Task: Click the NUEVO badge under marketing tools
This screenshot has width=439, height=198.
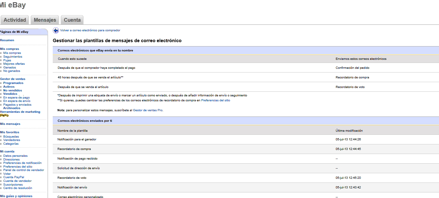Action: tap(4, 115)
